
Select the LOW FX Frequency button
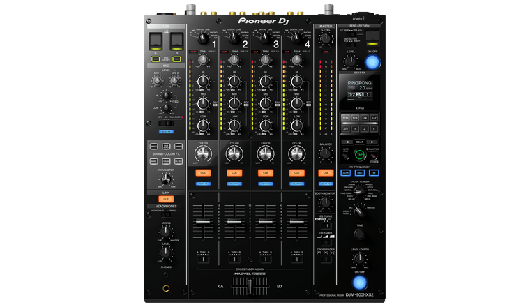[x=344, y=172]
